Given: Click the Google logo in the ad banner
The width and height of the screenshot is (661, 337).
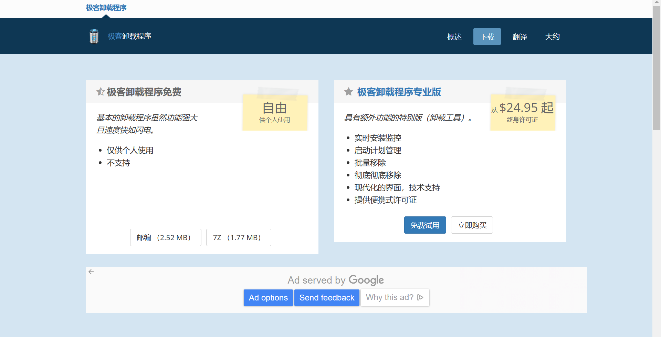Looking at the screenshot, I should (366, 280).
